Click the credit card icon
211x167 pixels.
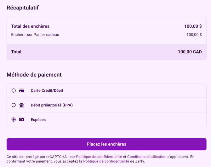click(21, 90)
